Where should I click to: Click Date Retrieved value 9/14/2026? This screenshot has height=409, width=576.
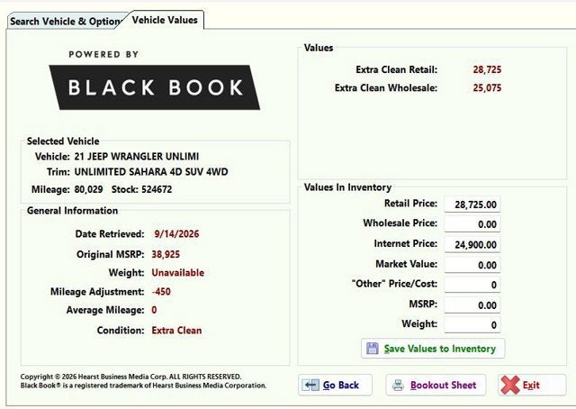(x=176, y=234)
